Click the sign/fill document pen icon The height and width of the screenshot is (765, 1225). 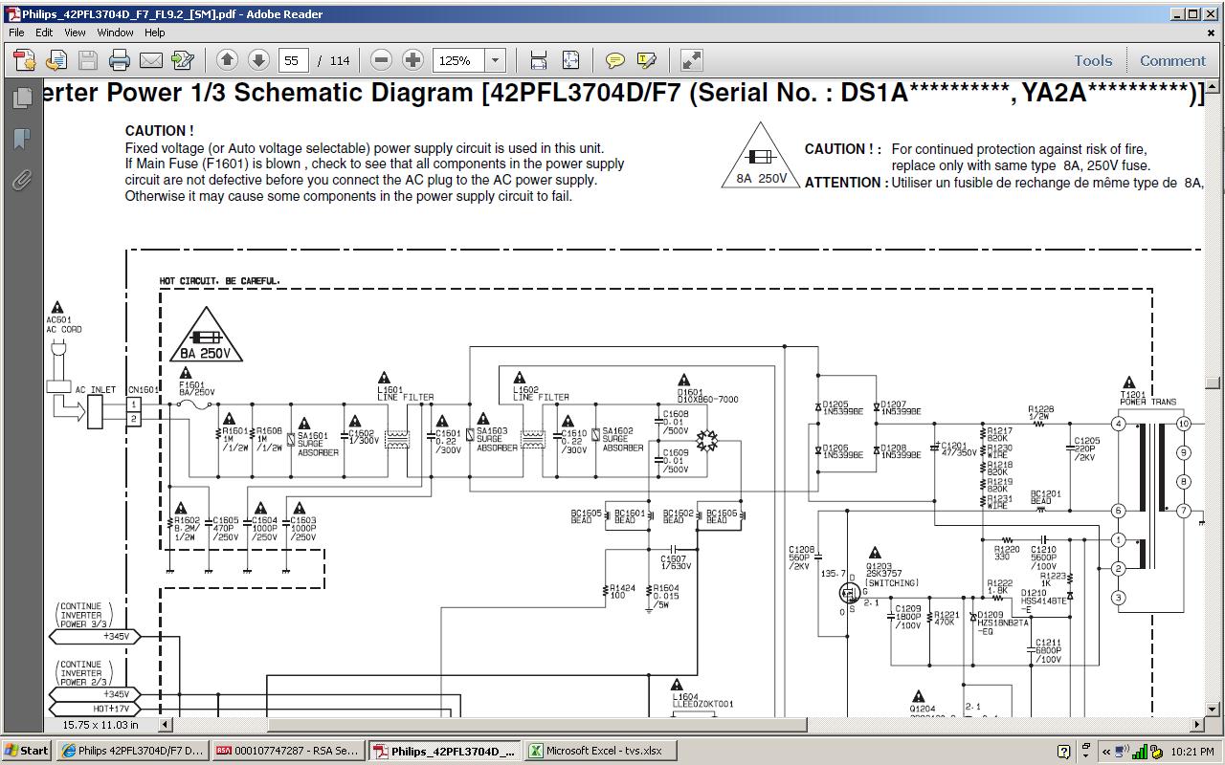click(x=183, y=60)
